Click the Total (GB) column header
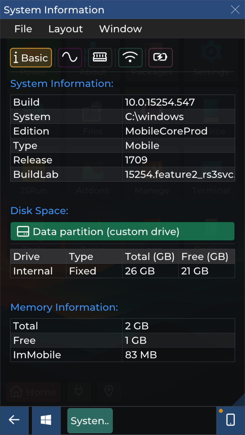 point(150,256)
